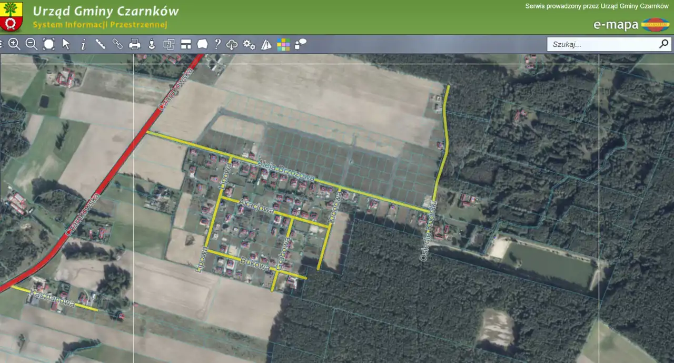
Task: Toggle the layers panel layout icon
Action: [185, 44]
